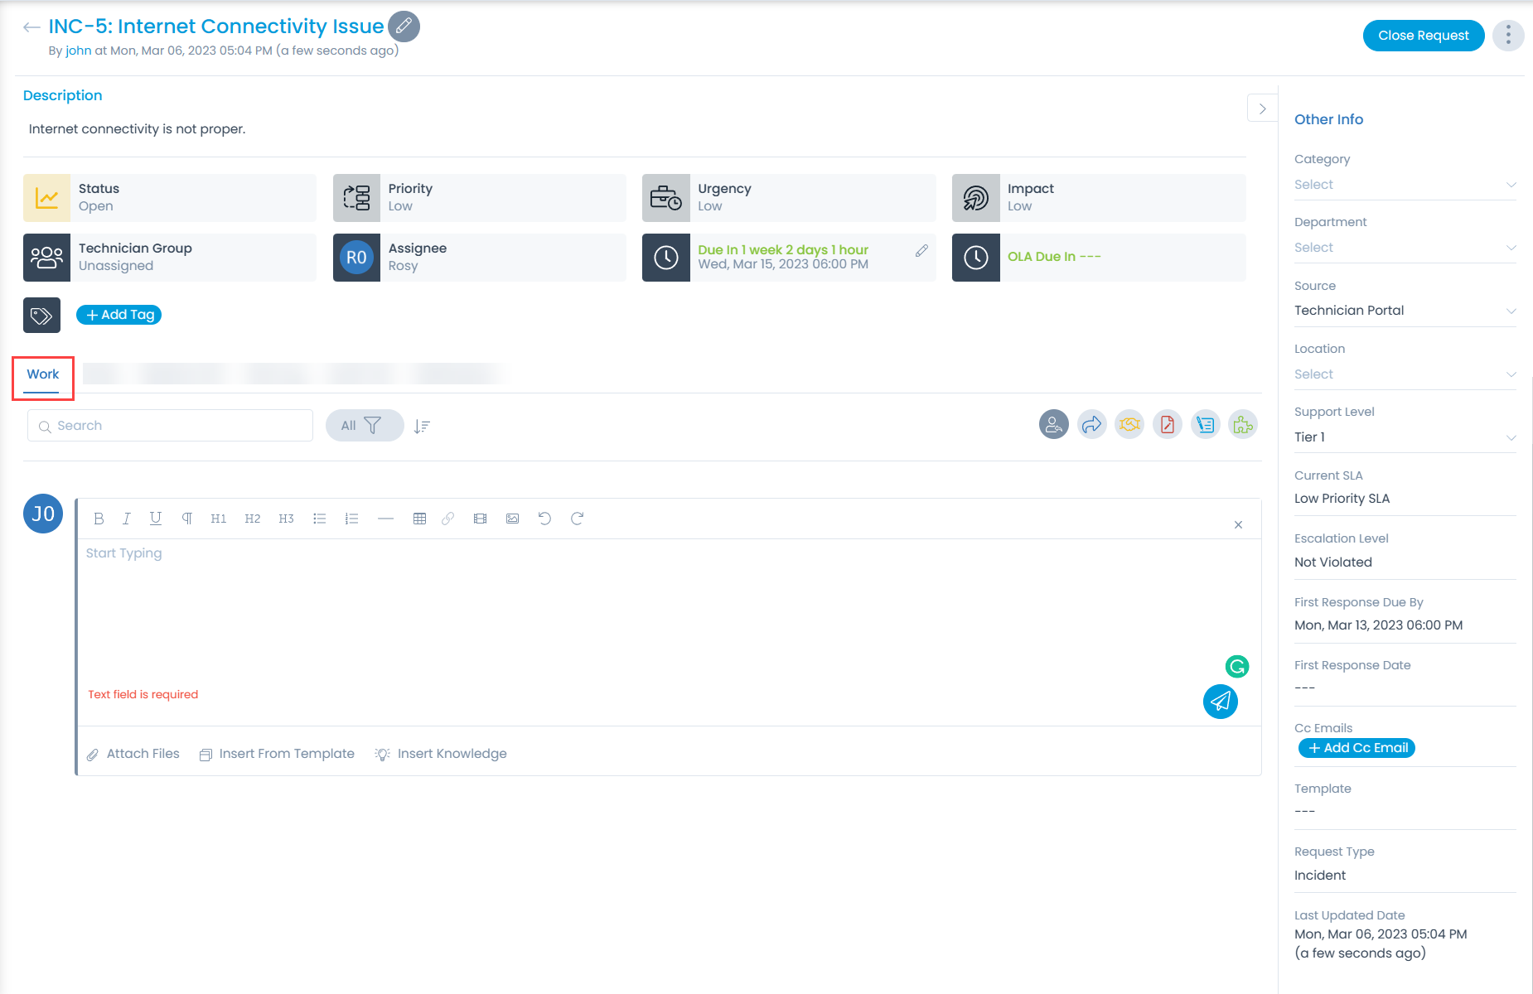The image size is (1533, 994).
Task: Click the edit pencil beside the incident title
Action: (x=404, y=27)
